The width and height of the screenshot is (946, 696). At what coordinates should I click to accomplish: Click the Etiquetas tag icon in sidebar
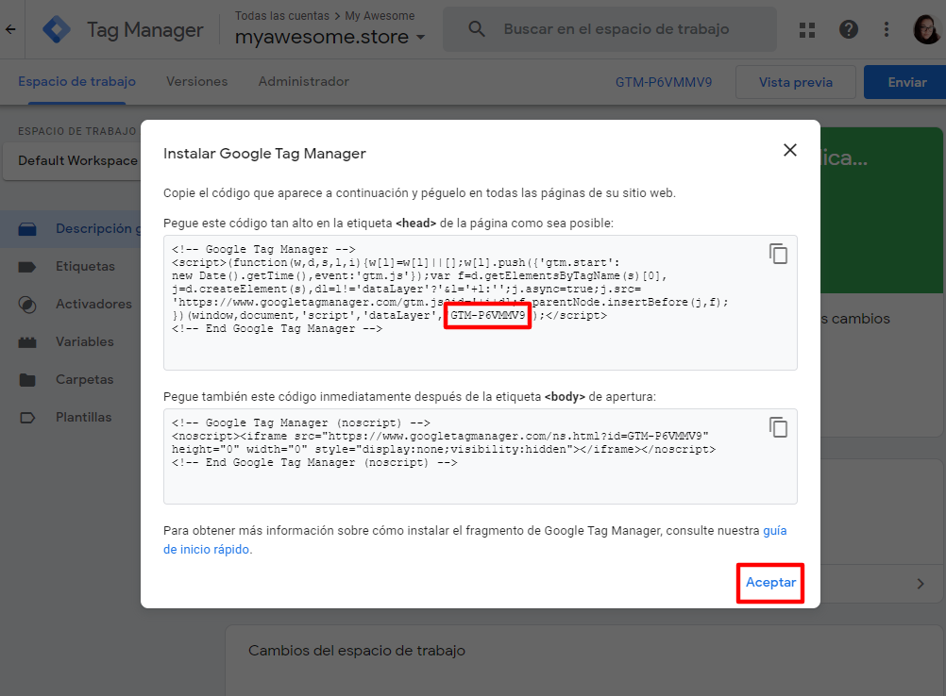point(27,267)
